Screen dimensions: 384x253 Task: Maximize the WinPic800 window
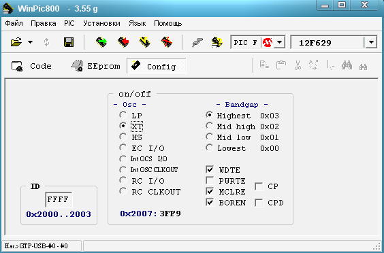(x=342, y=5)
